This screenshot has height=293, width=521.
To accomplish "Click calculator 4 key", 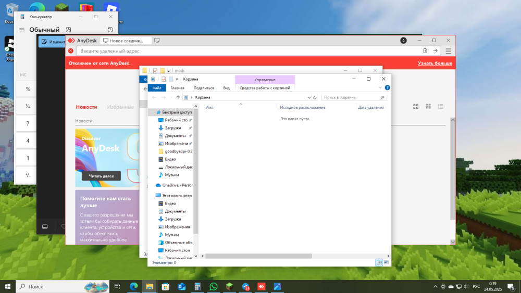I will 28,141.
